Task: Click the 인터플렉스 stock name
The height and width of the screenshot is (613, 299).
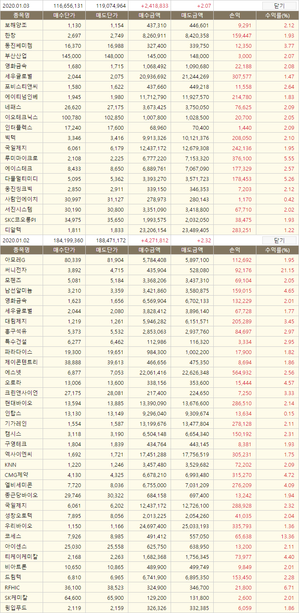Action: [18, 128]
